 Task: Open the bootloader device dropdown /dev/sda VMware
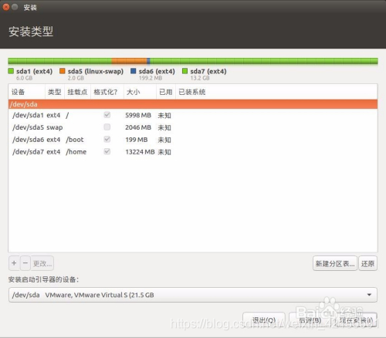(193, 295)
